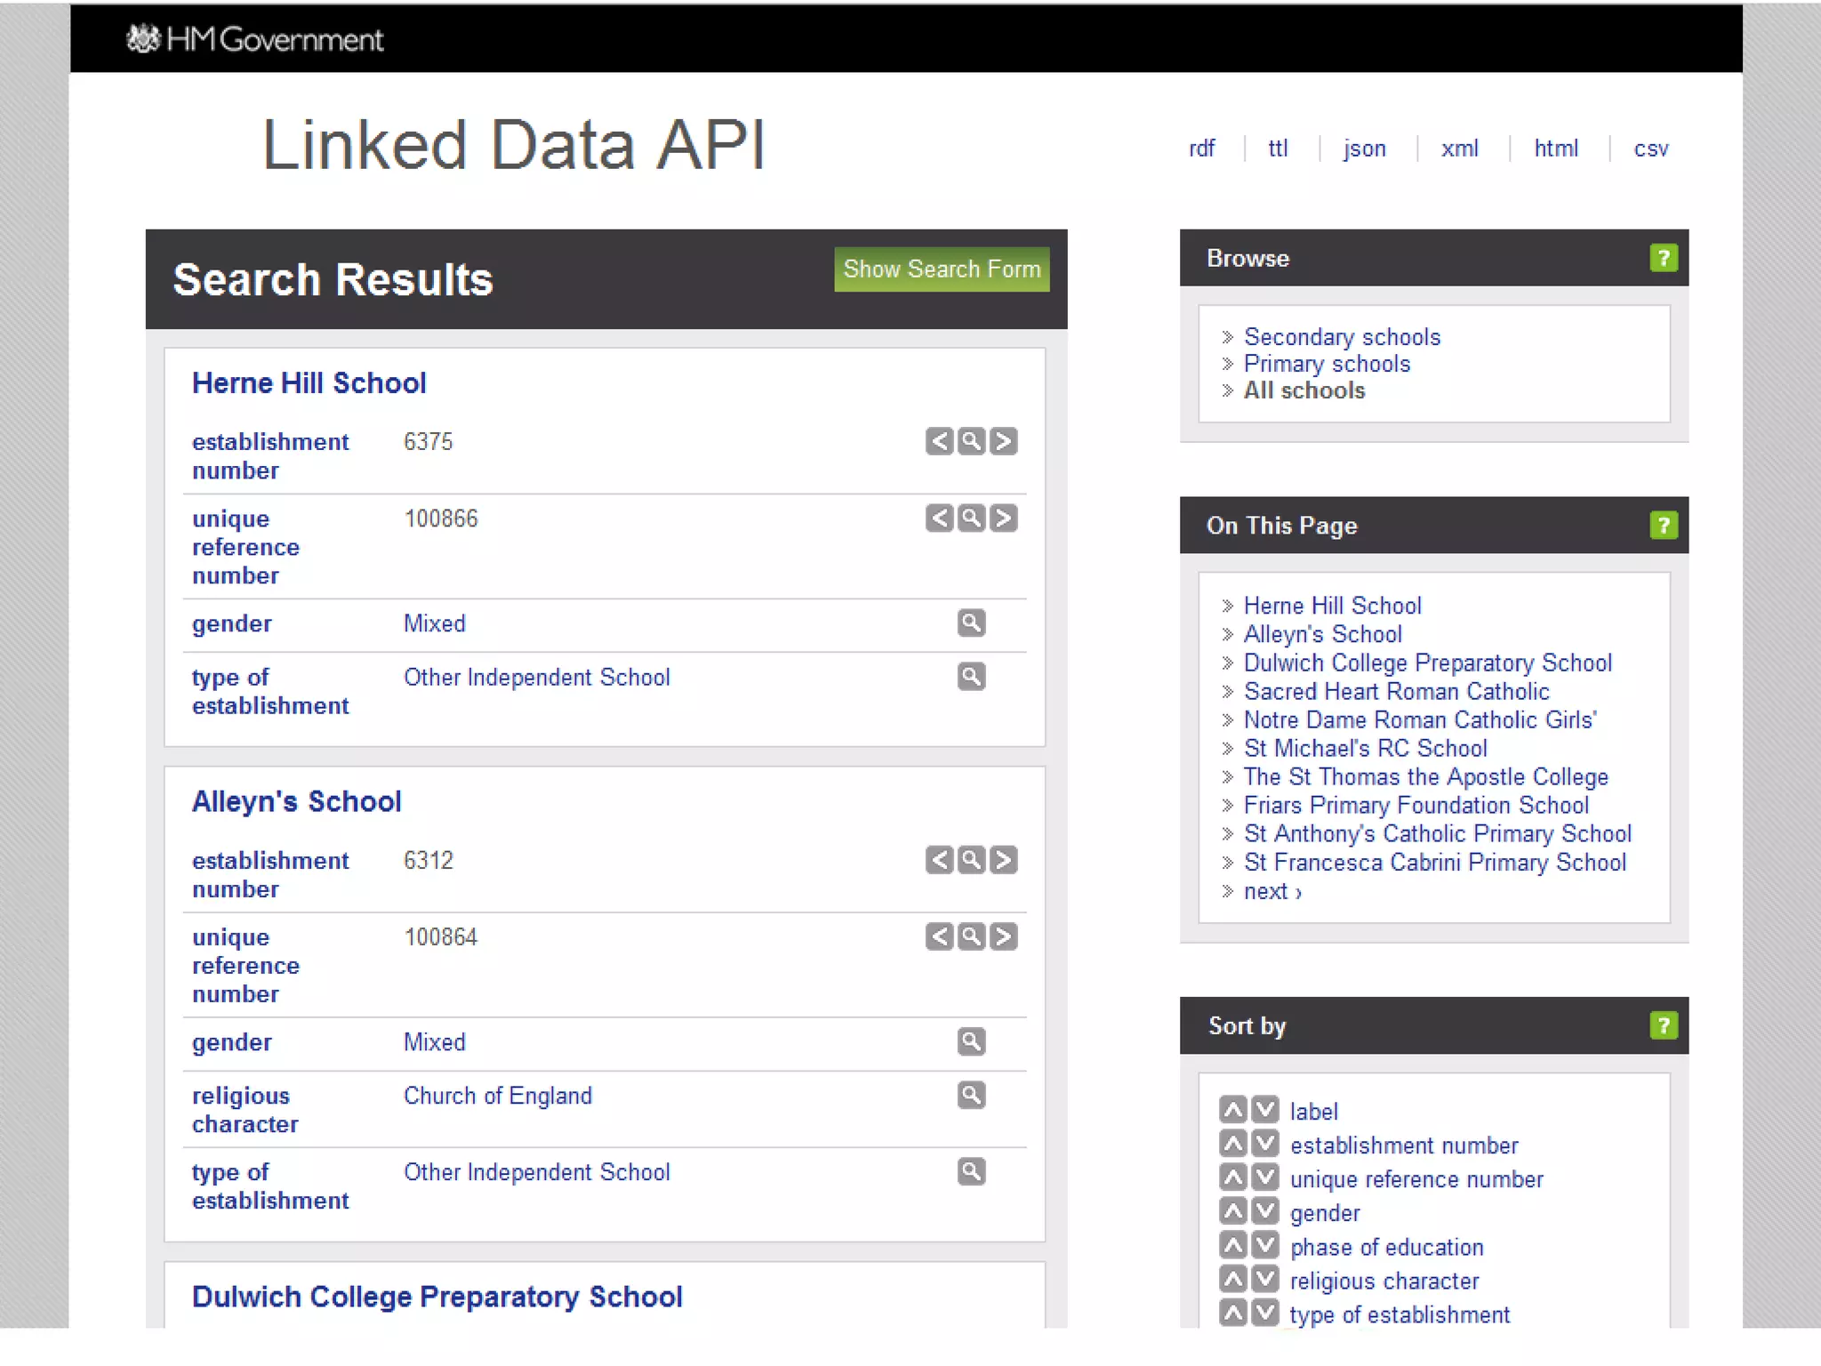Open Dulwich College Preparatory School heading

tap(437, 1297)
